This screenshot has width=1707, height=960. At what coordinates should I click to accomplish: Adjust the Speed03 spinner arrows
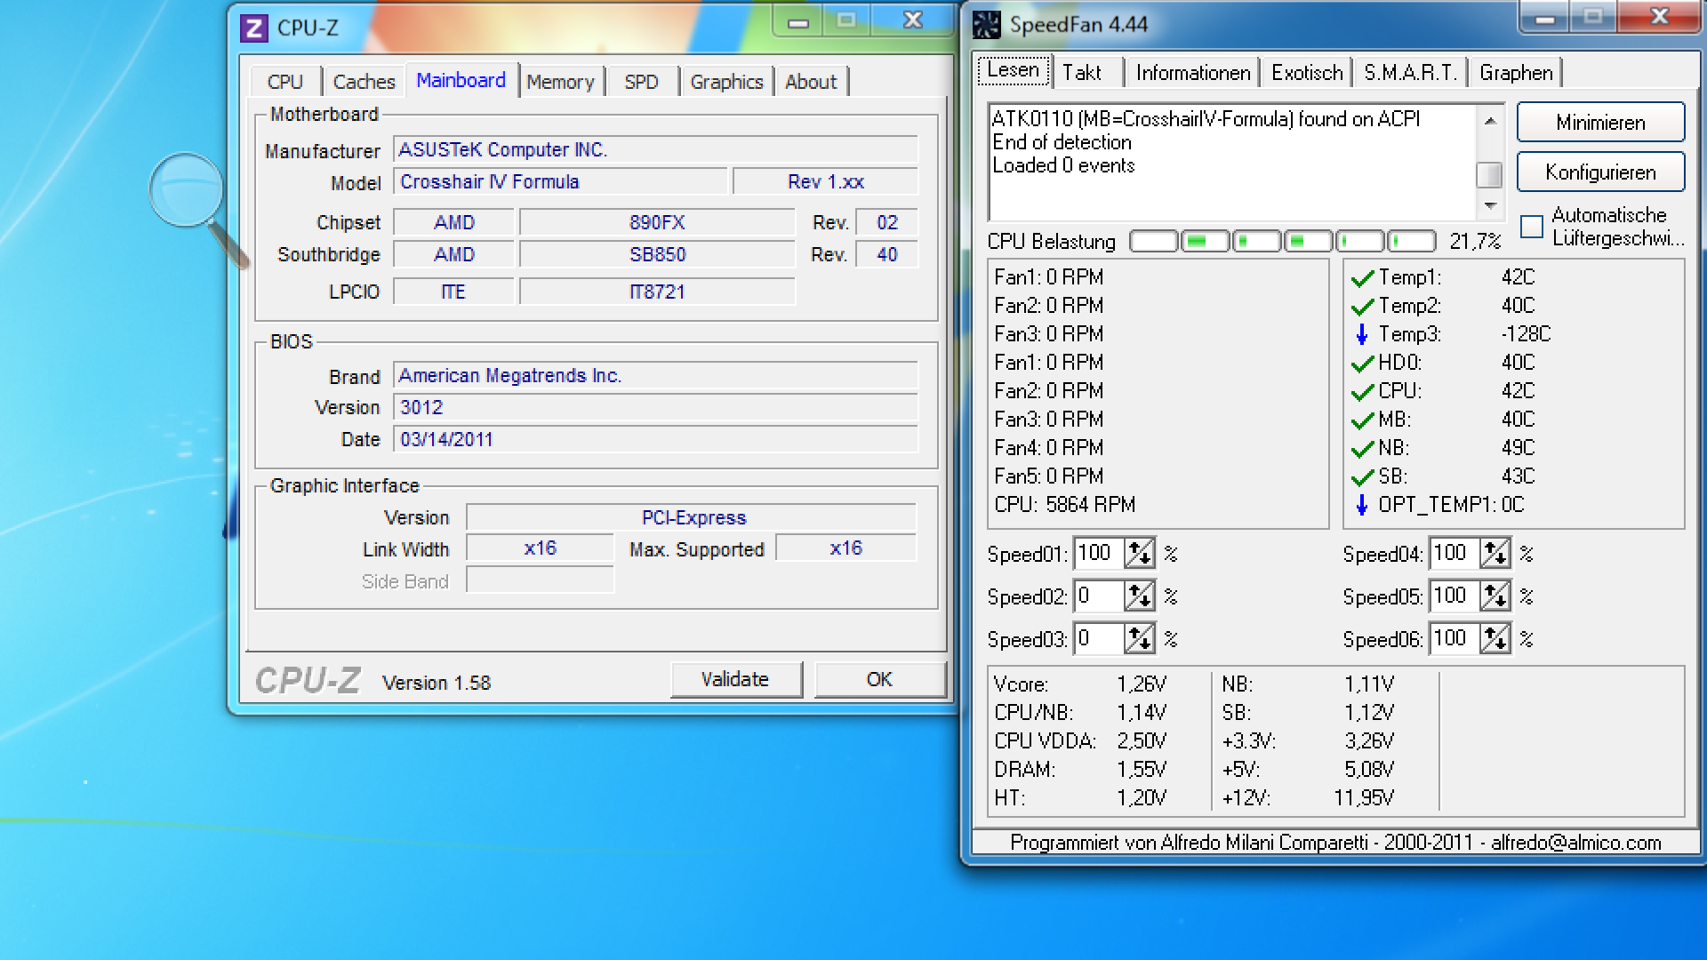pos(1139,639)
